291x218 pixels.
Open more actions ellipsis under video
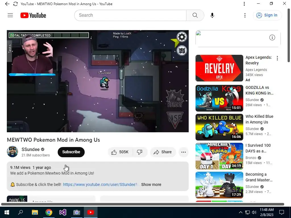(184, 152)
